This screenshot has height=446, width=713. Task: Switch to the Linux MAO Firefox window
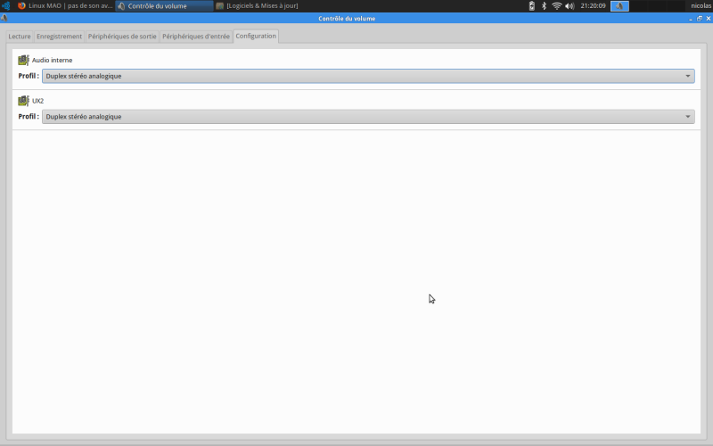pos(65,6)
